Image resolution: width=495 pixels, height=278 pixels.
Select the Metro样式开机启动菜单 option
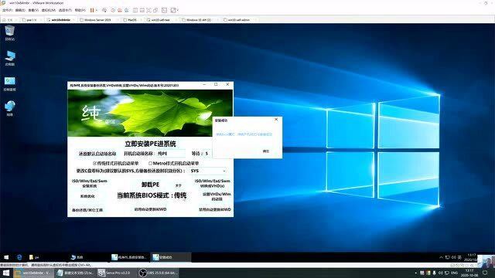pos(173,163)
